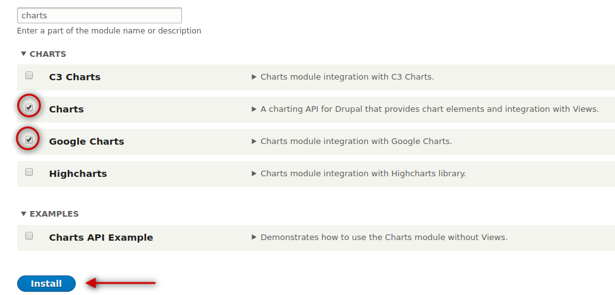This screenshot has width=615, height=295.
Task: Expand the Google Charts description arrow
Action: (253, 141)
